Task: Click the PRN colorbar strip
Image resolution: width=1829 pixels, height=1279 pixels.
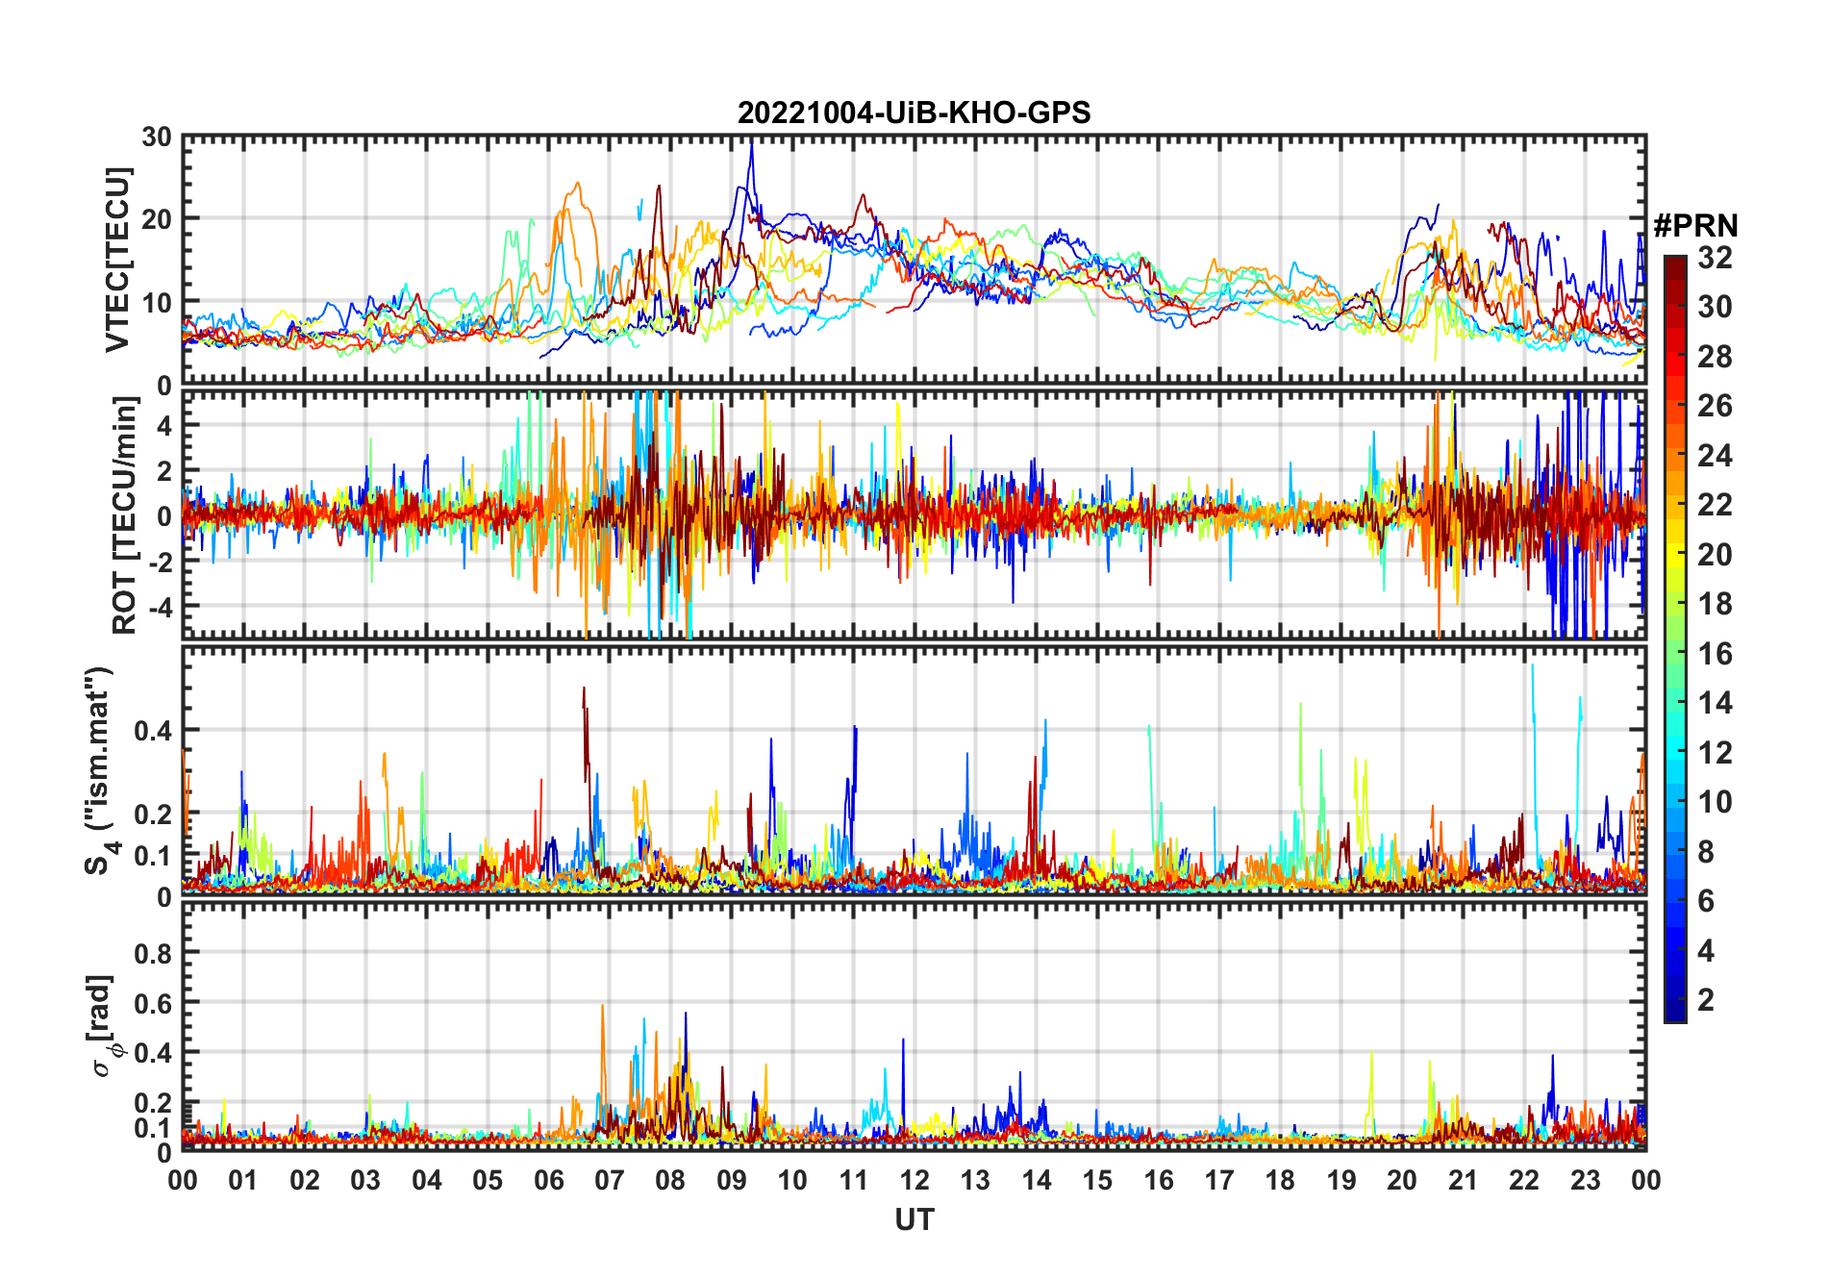Action: (1675, 639)
